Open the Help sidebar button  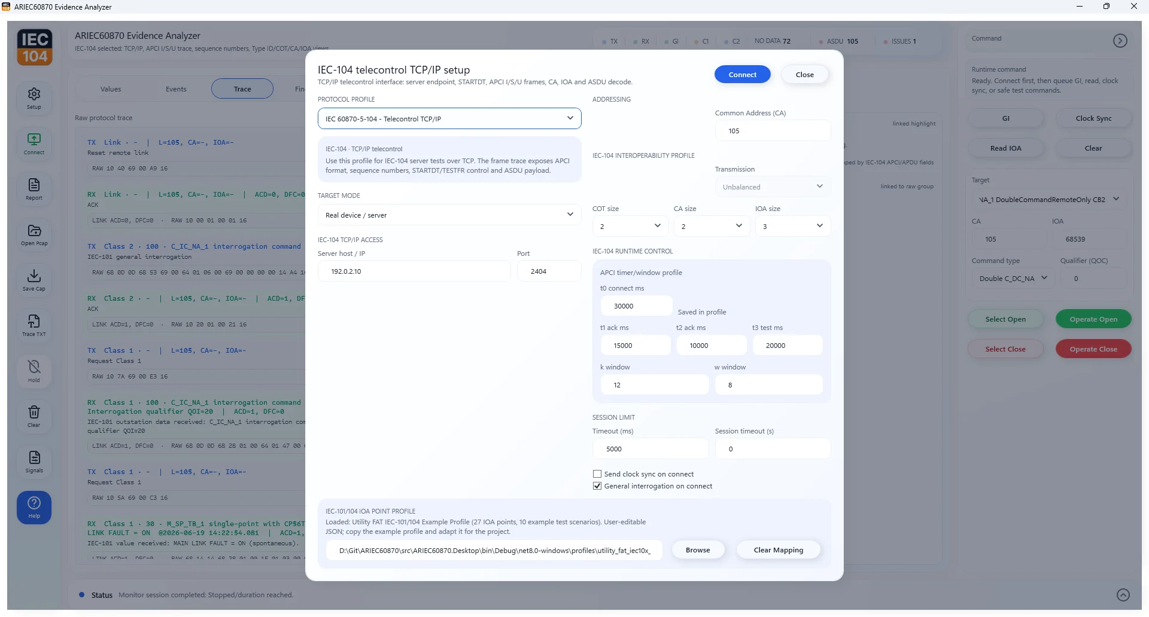(34, 508)
